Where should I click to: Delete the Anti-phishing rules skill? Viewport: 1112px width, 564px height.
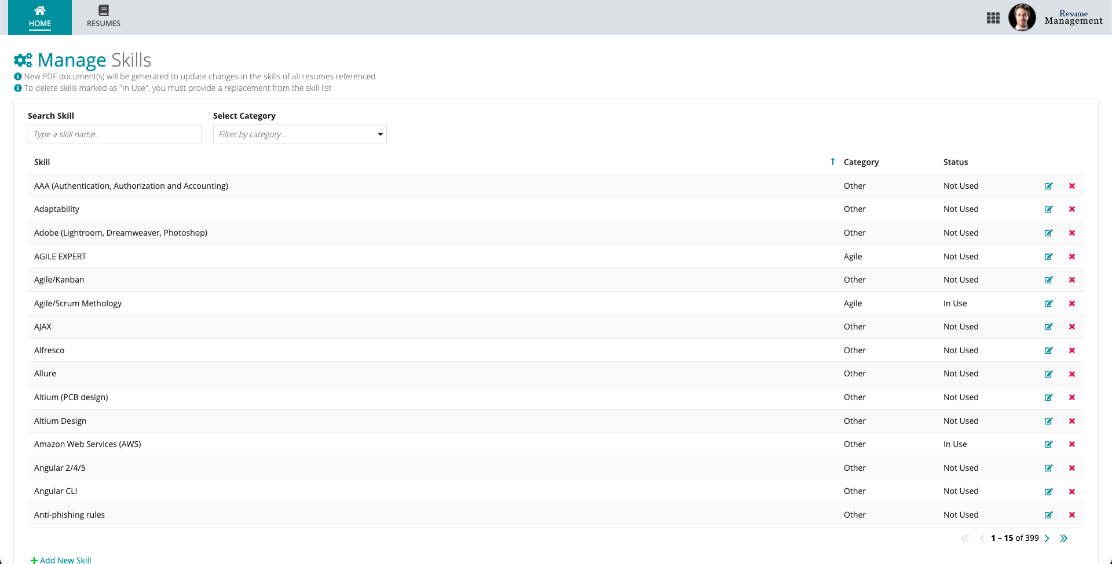pos(1072,515)
